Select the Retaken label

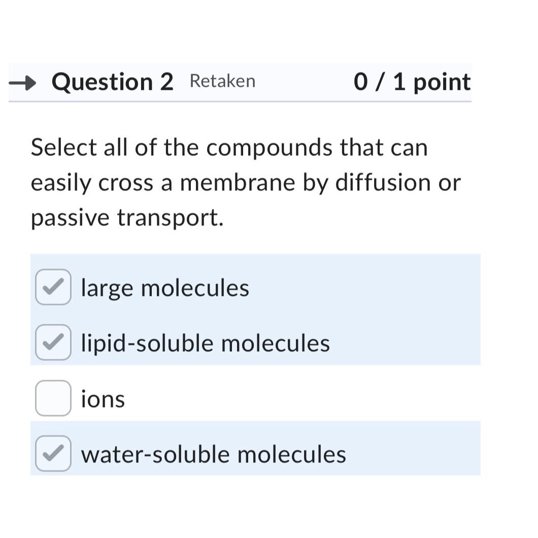[222, 81]
